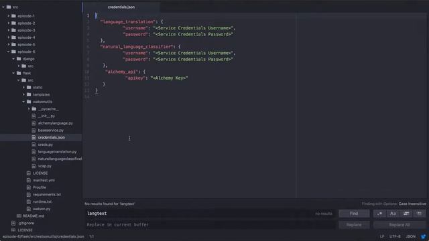Click the "language_translation" key in editor
This screenshot has width=429, height=241.
(x=128, y=21)
